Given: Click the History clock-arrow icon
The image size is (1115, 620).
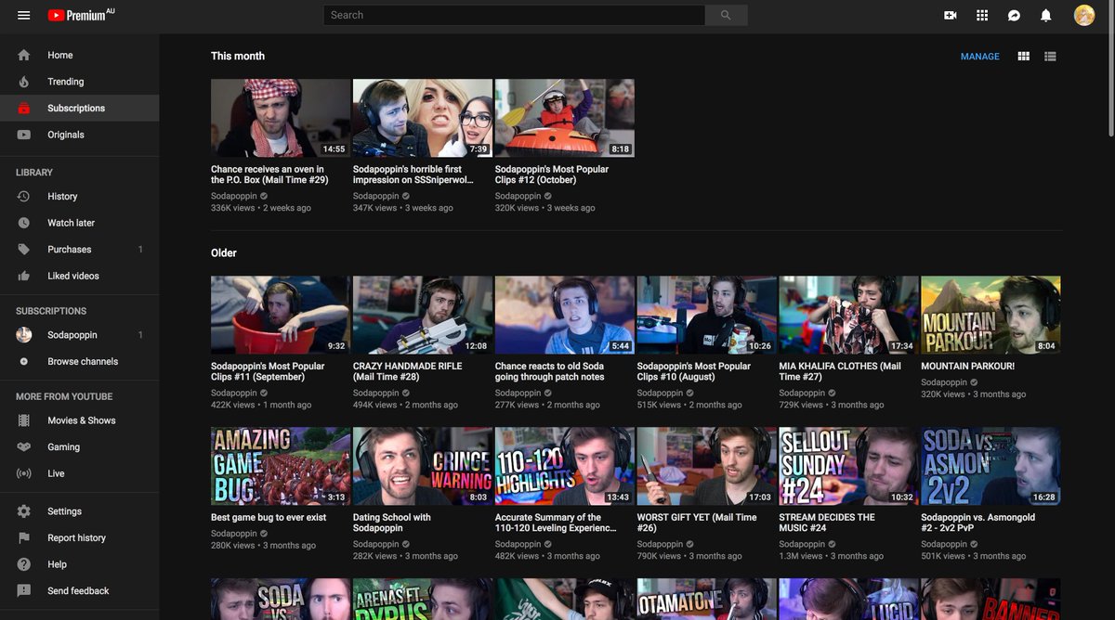Looking at the screenshot, I should [24, 197].
